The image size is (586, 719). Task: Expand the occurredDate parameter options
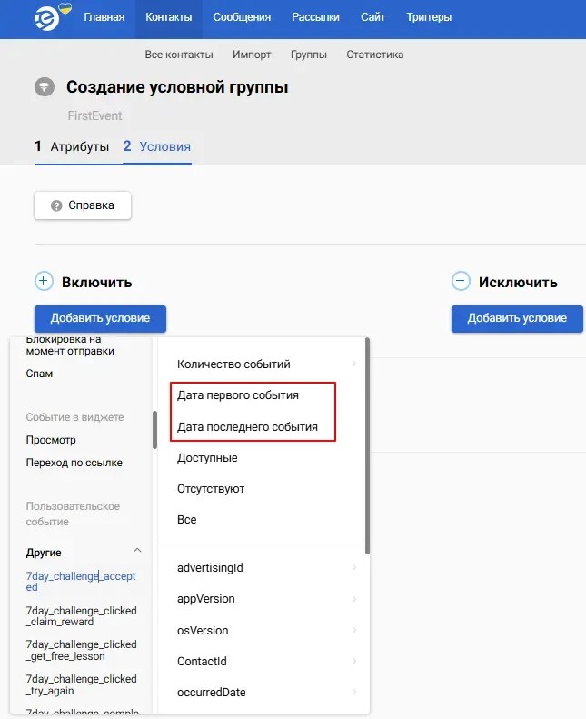pyautogui.click(x=353, y=693)
